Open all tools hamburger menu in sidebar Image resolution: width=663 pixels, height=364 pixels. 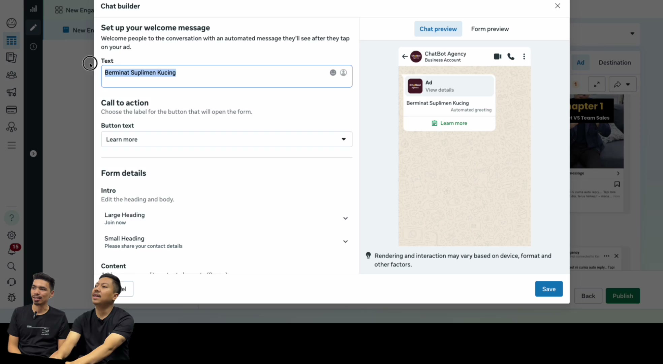(x=11, y=145)
